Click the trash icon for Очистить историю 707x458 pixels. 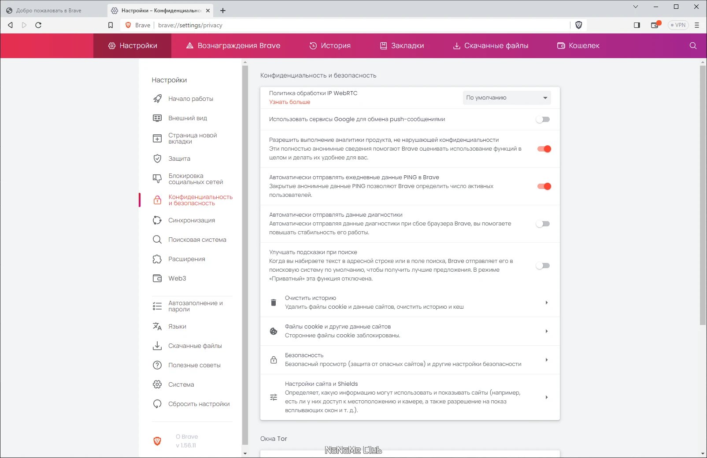tap(274, 303)
